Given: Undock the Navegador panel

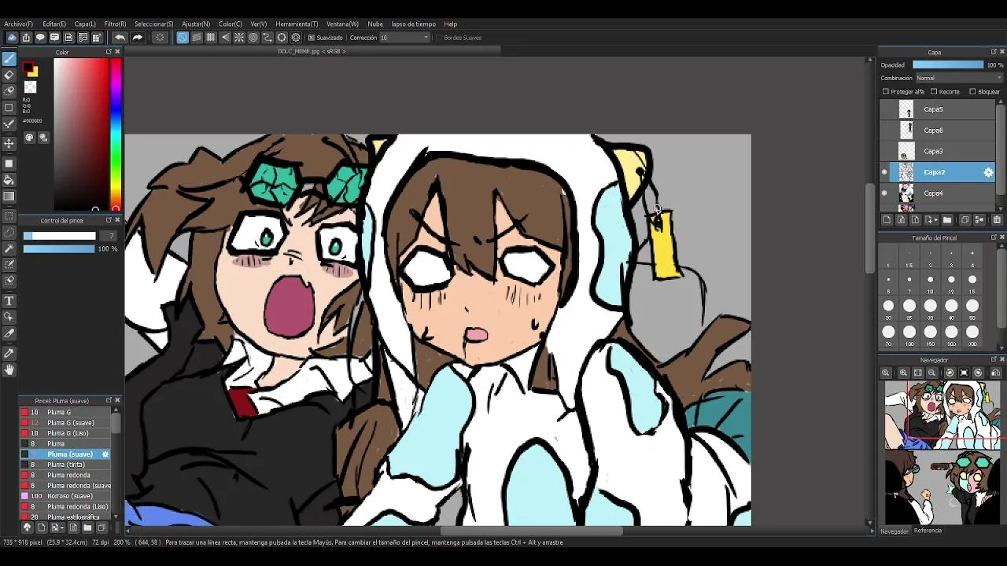Looking at the screenshot, I should coord(993,359).
